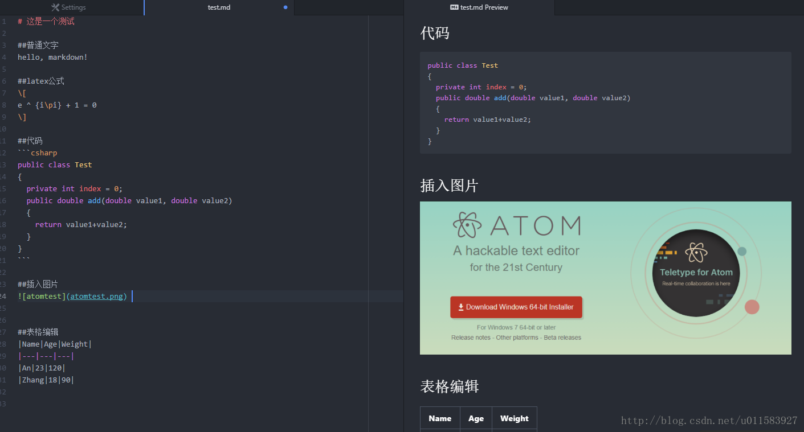The width and height of the screenshot is (804, 432).
Task: Click the '代码' heading in the preview
Action: tap(435, 33)
